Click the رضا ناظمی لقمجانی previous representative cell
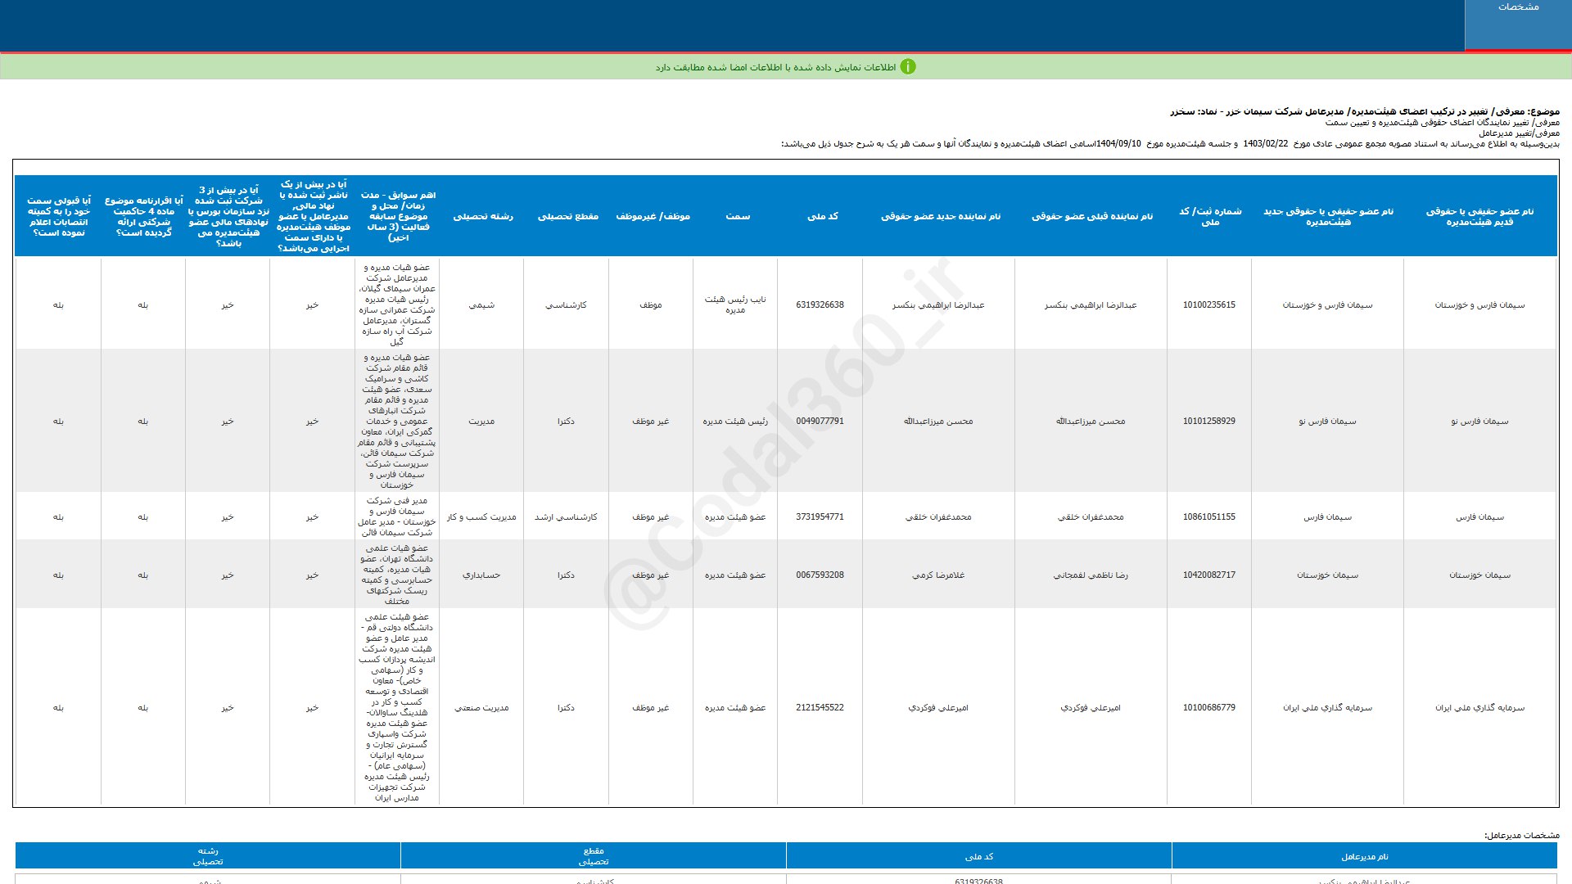The width and height of the screenshot is (1572, 884). click(x=1091, y=575)
